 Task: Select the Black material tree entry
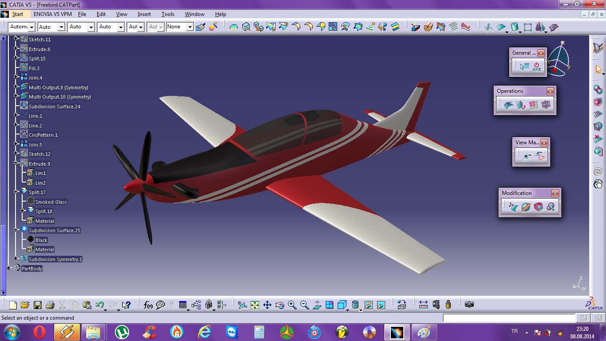[x=41, y=240]
